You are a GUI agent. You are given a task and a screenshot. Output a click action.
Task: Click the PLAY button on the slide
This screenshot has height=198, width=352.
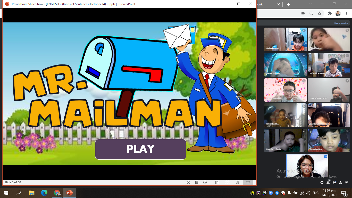[141, 149]
